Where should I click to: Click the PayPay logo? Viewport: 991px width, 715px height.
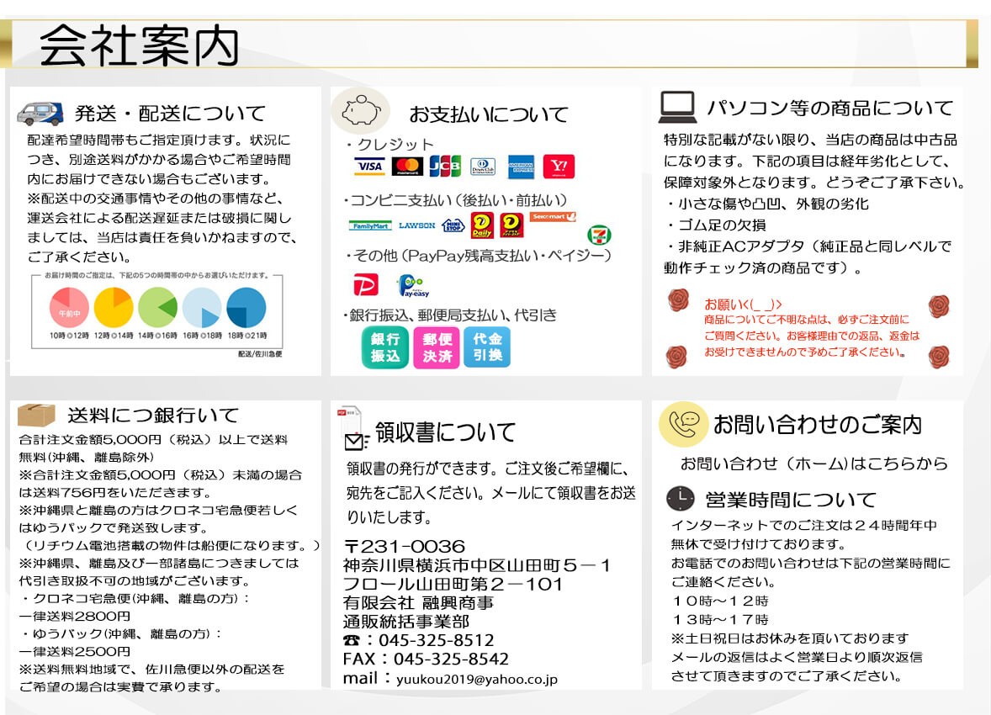[x=366, y=284]
